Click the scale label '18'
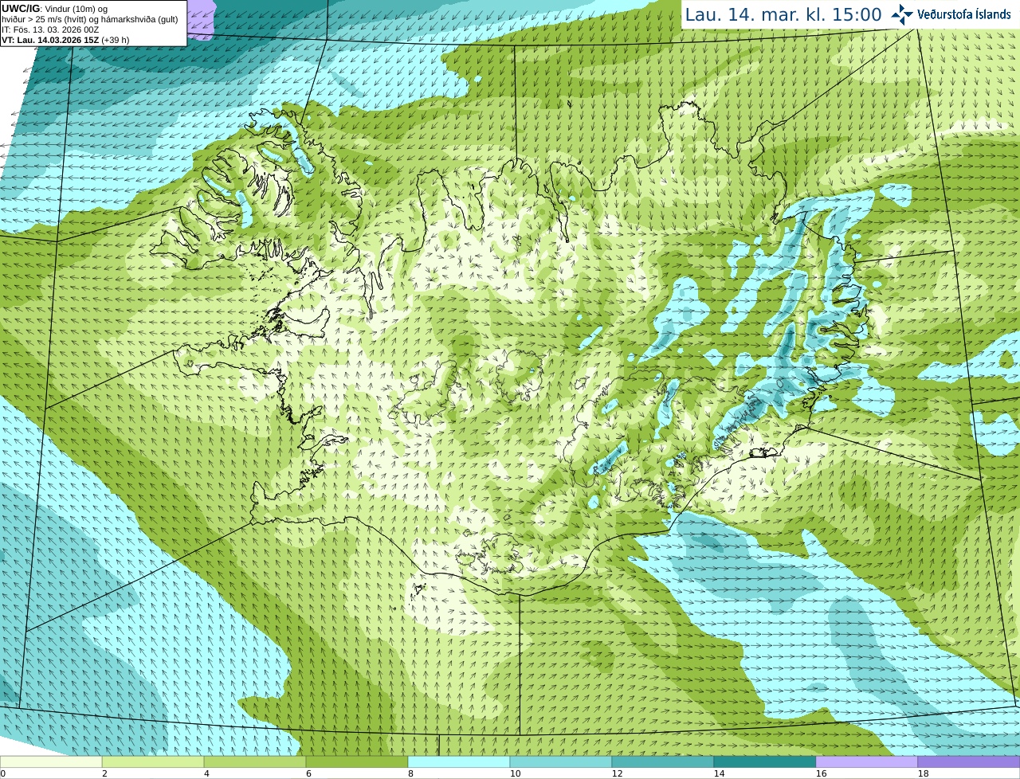The width and height of the screenshot is (1020, 779). (x=923, y=773)
